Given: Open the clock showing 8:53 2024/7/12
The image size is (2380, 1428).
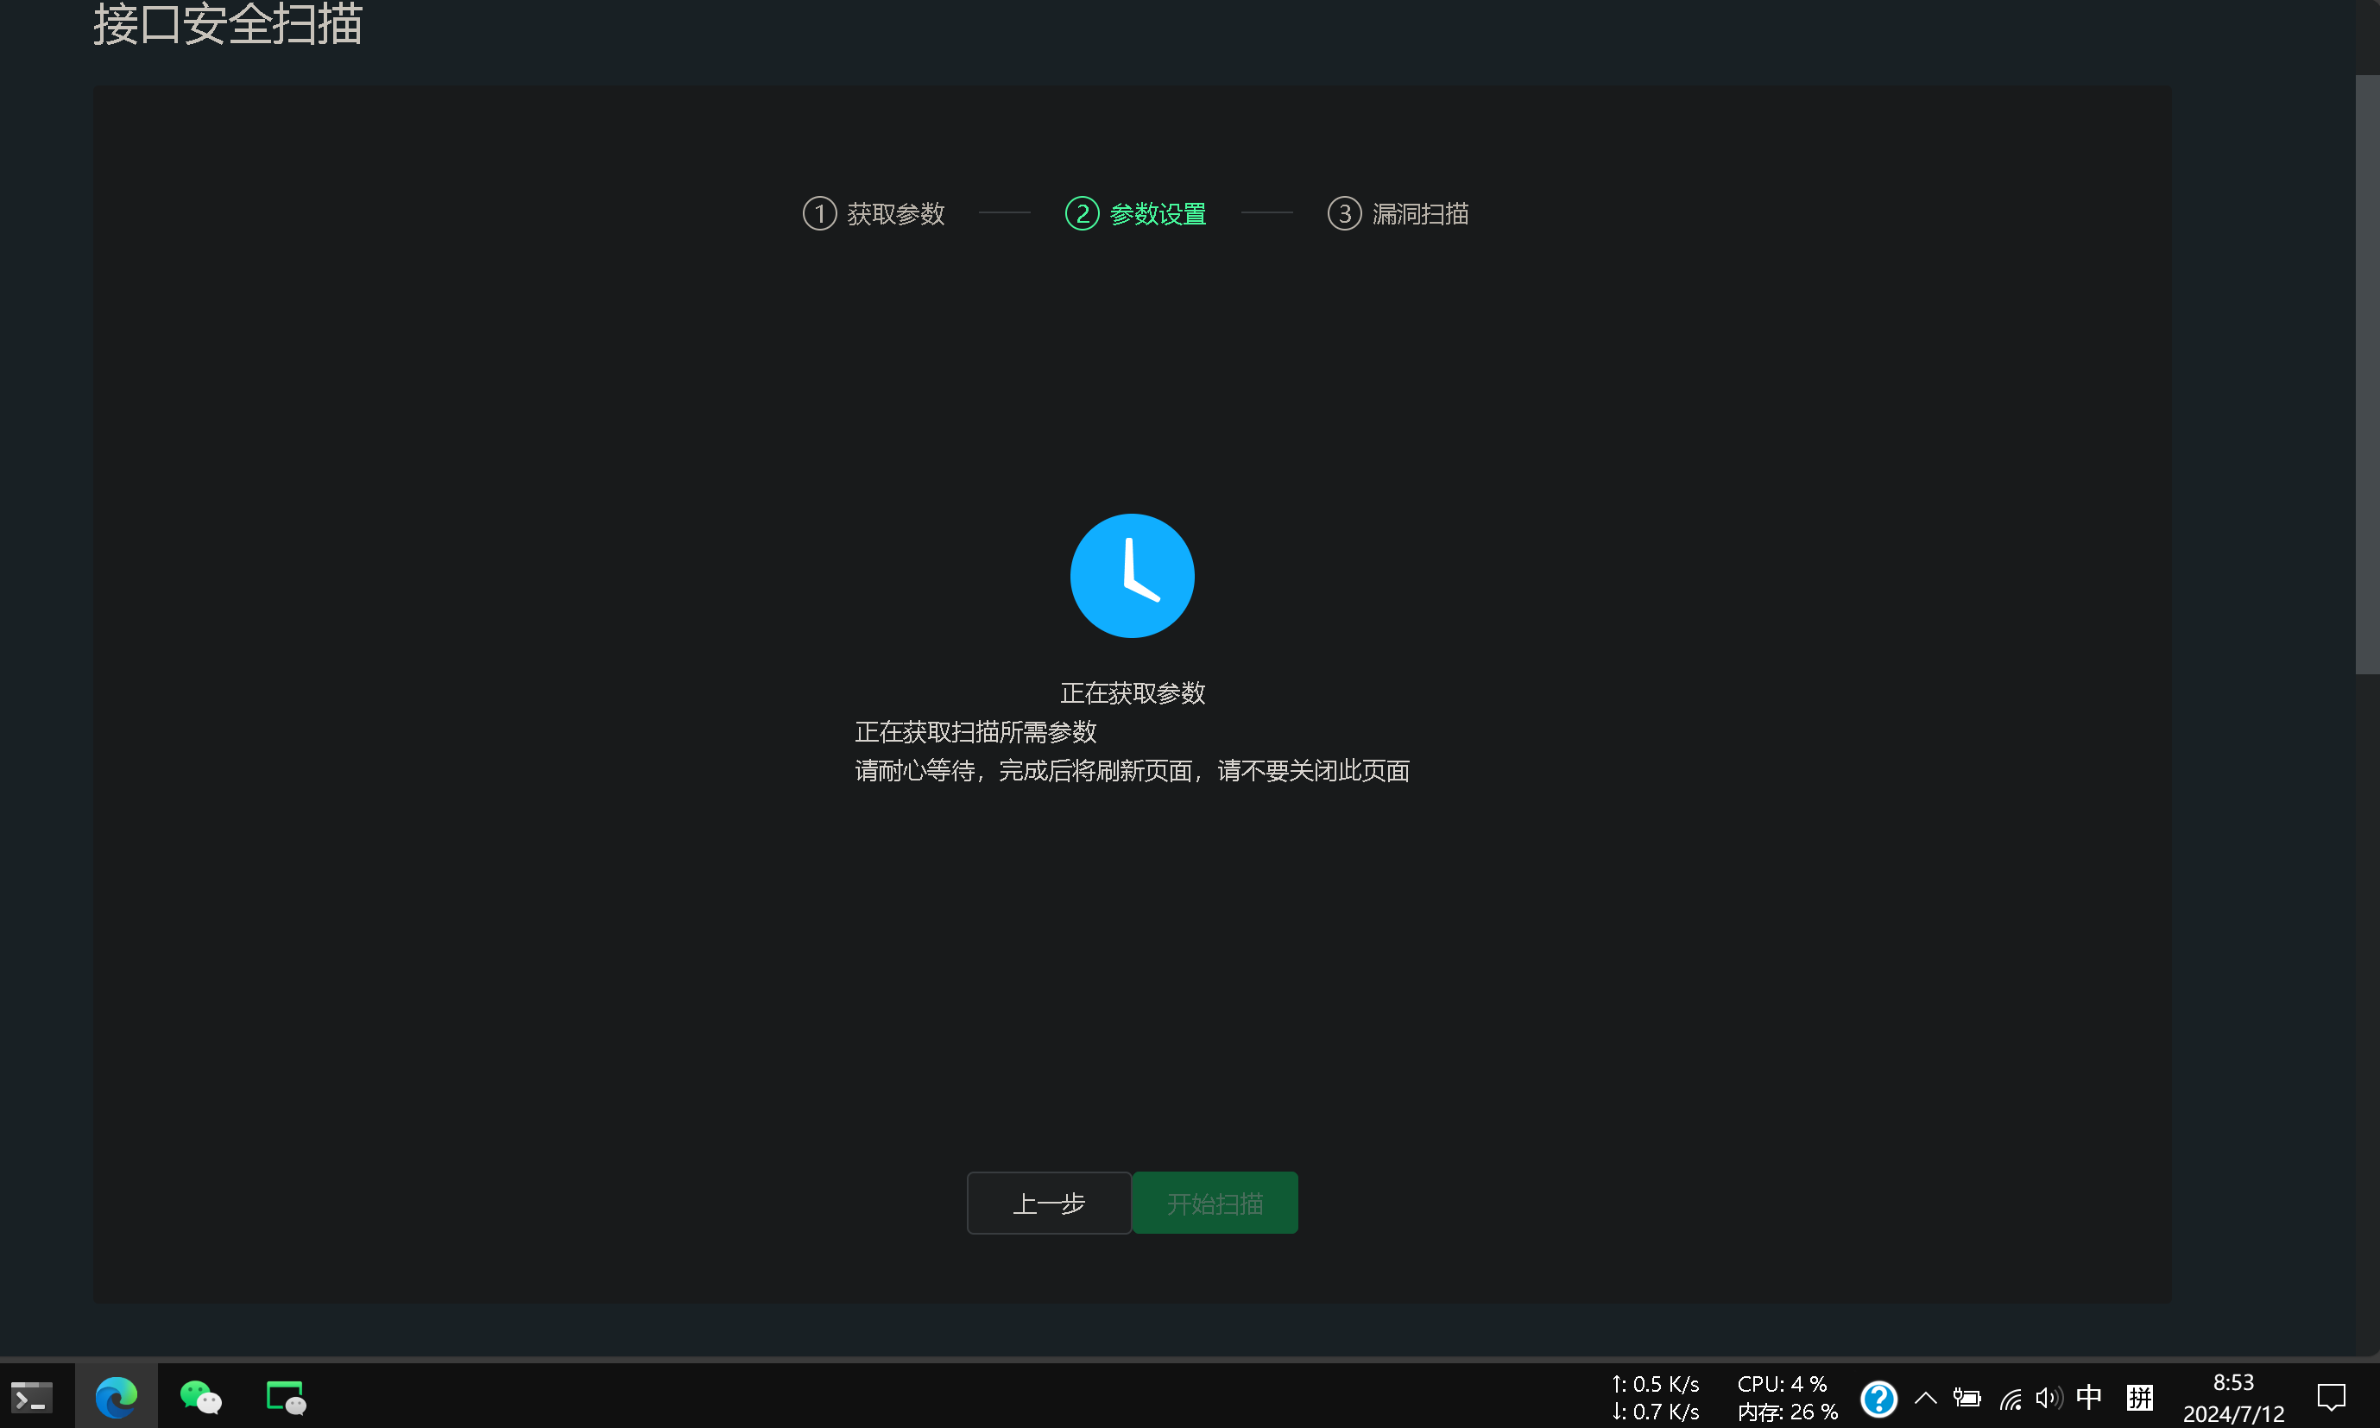Looking at the screenshot, I should (2232, 1397).
